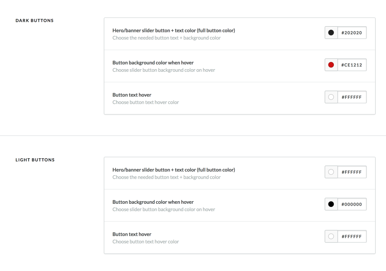Select Dark Buttons 'Button text hover' label
Screen dimensions: 386x271
click(132, 95)
